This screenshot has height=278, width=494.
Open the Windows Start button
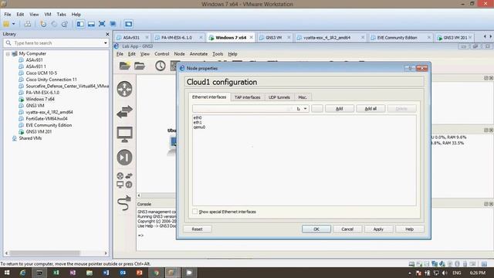point(7,273)
